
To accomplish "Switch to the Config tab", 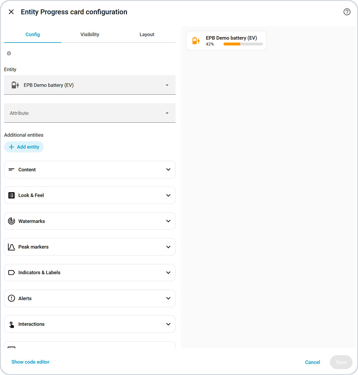I will (33, 34).
